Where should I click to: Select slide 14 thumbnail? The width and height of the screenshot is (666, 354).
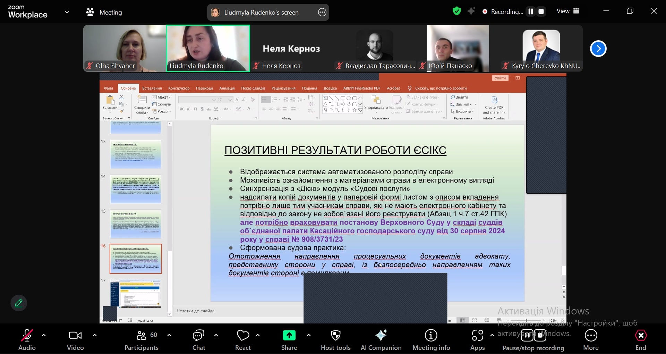coord(136,189)
